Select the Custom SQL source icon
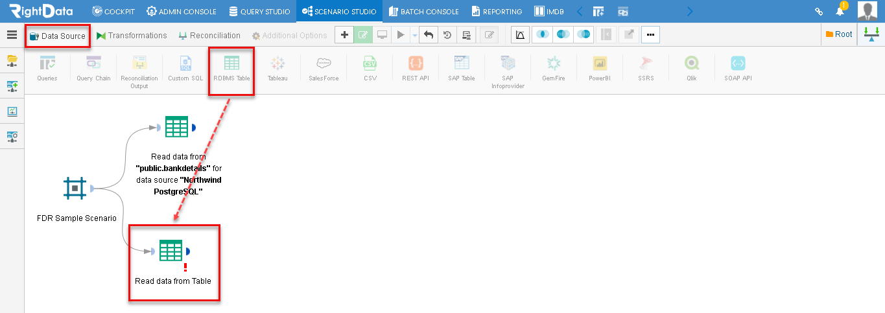Image resolution: width=885 pixels, height=313 pixels. click(x=185, y=64)
